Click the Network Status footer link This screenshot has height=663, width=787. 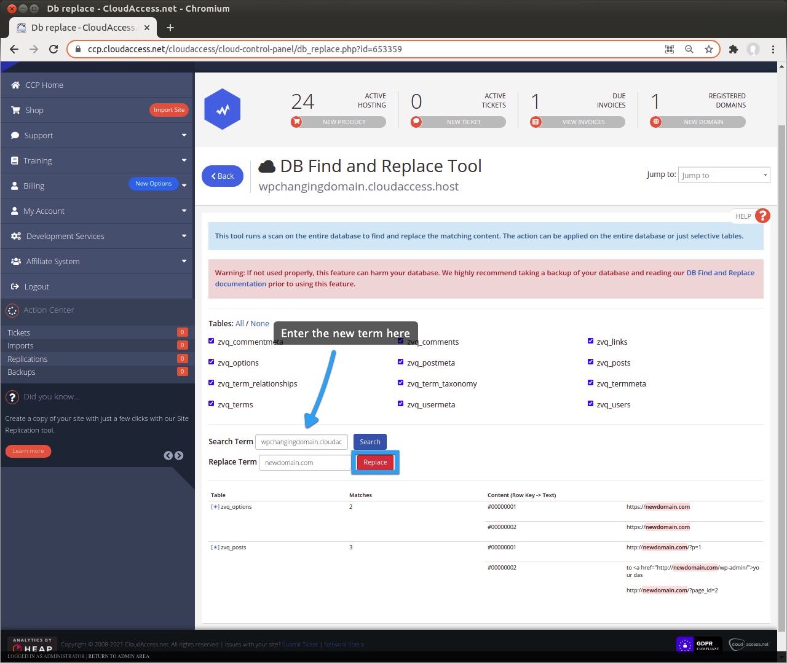point(344,645)
